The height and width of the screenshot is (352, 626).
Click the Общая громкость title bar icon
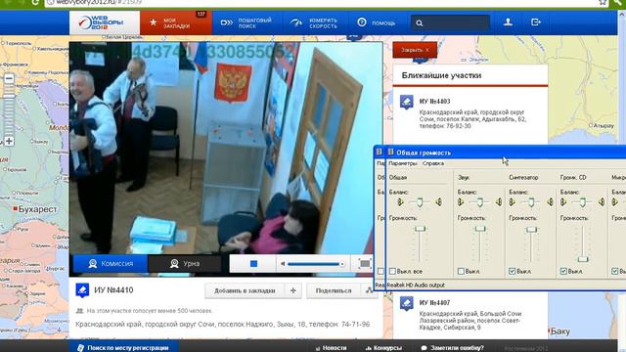pyautogui.click(x=391, y=153)
